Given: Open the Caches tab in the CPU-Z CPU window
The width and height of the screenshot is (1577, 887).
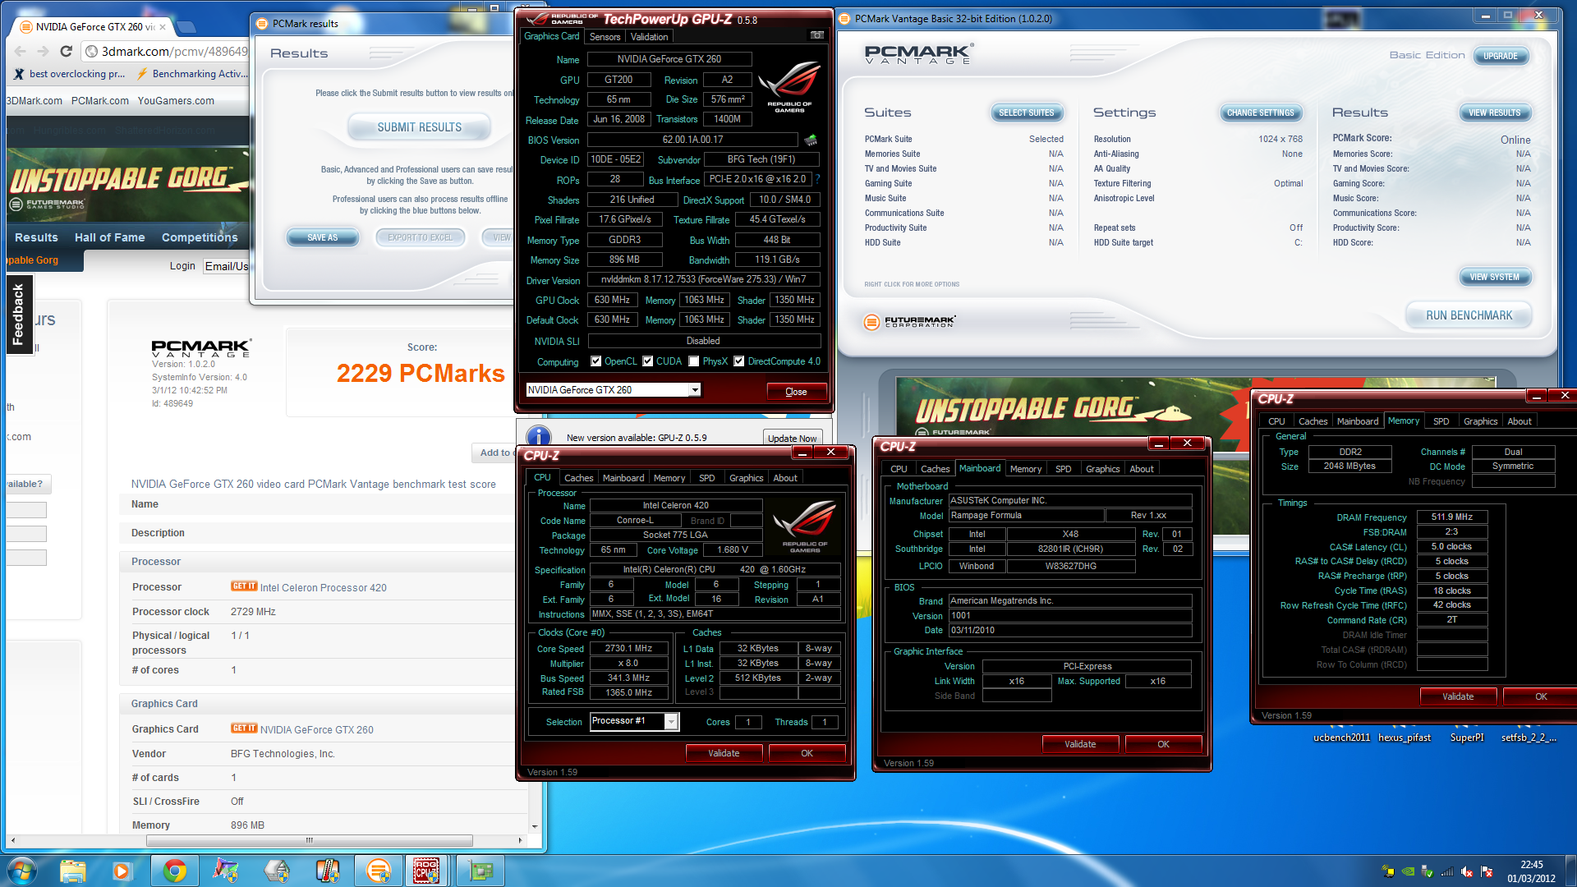Looking at the screenshot, I should coord(578,478).
